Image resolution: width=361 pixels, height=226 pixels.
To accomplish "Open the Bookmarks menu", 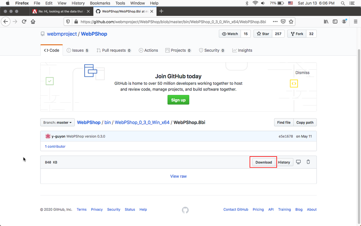I will (100, 3).
